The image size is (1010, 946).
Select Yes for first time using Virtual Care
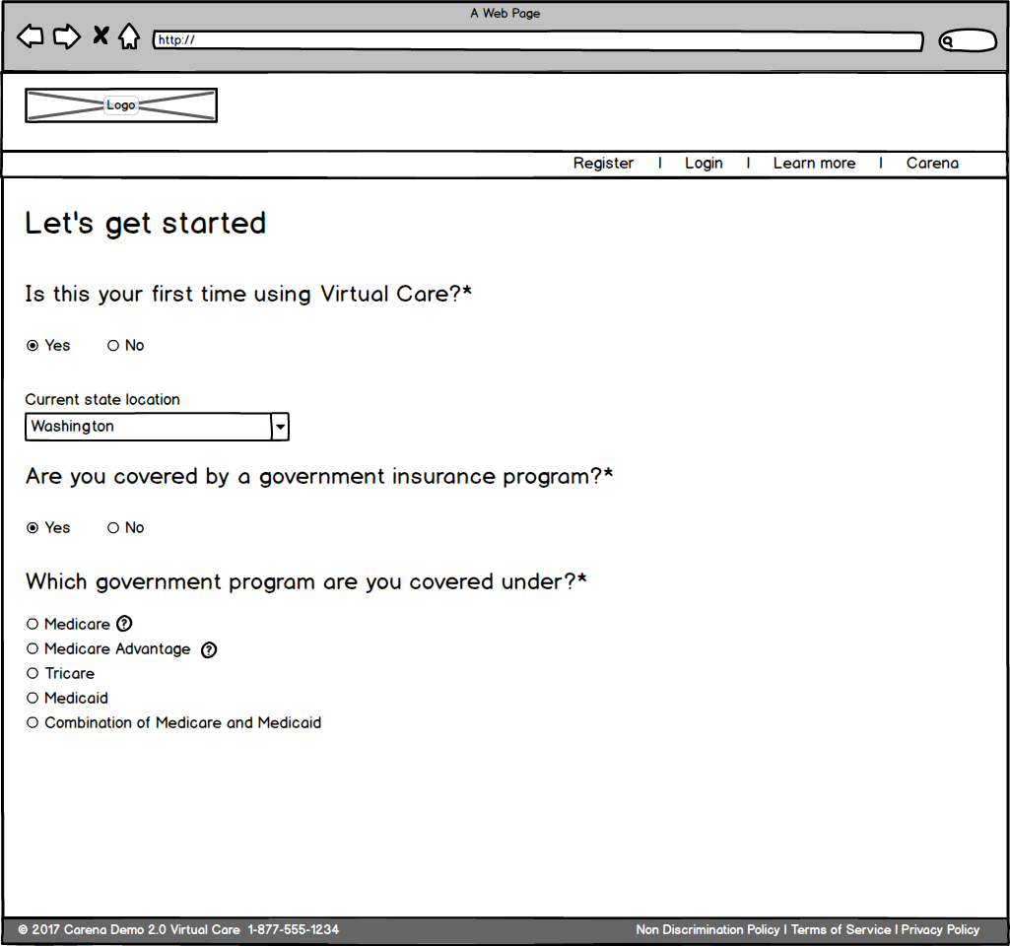click(48, 345)
